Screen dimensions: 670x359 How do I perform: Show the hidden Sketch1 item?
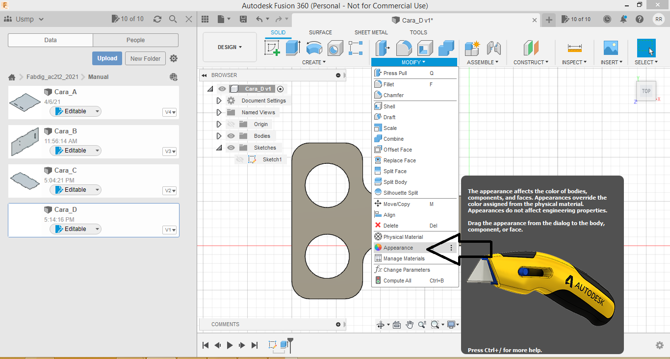[x=240, y=159]
